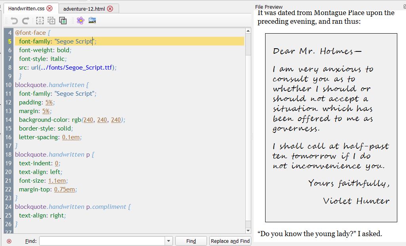Click the File Preview panel title
Image resolution: width=406 pixels, height=246 pixels.
tap(269, 7)
